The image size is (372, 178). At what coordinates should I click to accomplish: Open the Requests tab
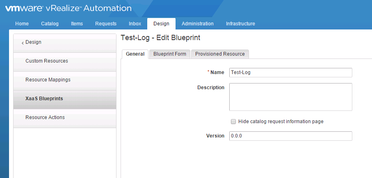click(x=106, y=24)
